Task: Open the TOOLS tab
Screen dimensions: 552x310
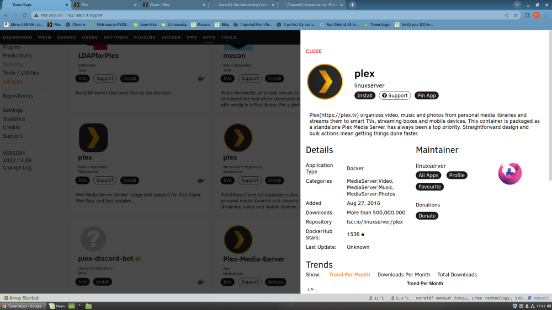Action: pos(229,37)
